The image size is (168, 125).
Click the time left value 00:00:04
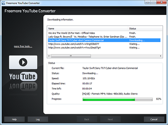coord(87,89)
